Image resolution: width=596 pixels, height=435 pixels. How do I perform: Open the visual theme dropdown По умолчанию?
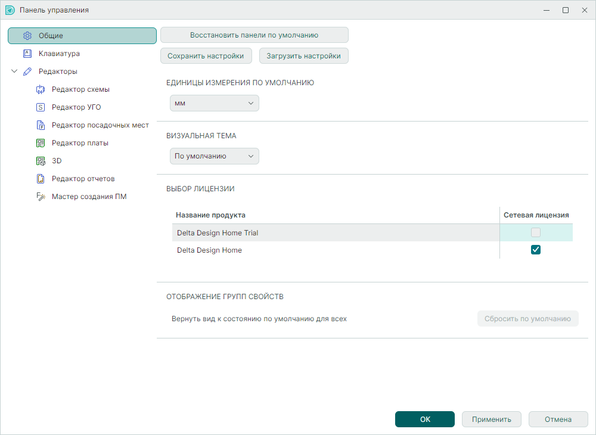click(x=214, y=156)
